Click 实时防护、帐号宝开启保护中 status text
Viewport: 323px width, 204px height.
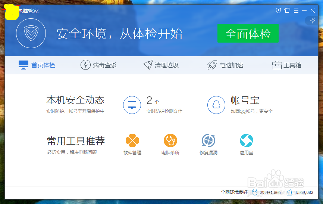[x=75, y=111]
